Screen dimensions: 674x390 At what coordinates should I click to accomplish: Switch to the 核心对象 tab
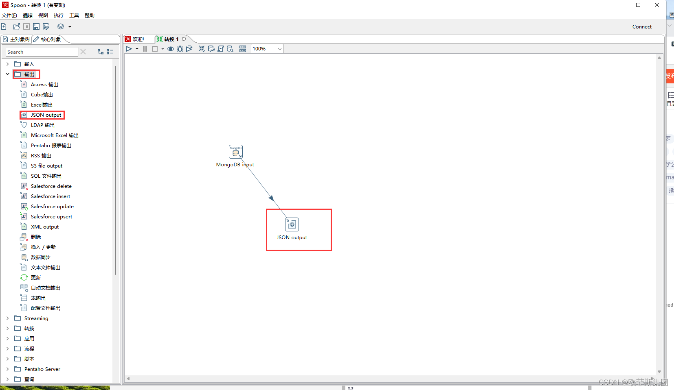(x=48, y=39)
